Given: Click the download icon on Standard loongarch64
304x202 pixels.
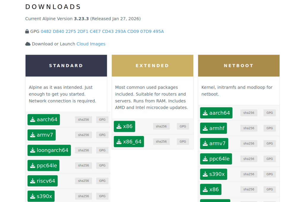Looking at the screenshot, I should [x=33, y=150].
